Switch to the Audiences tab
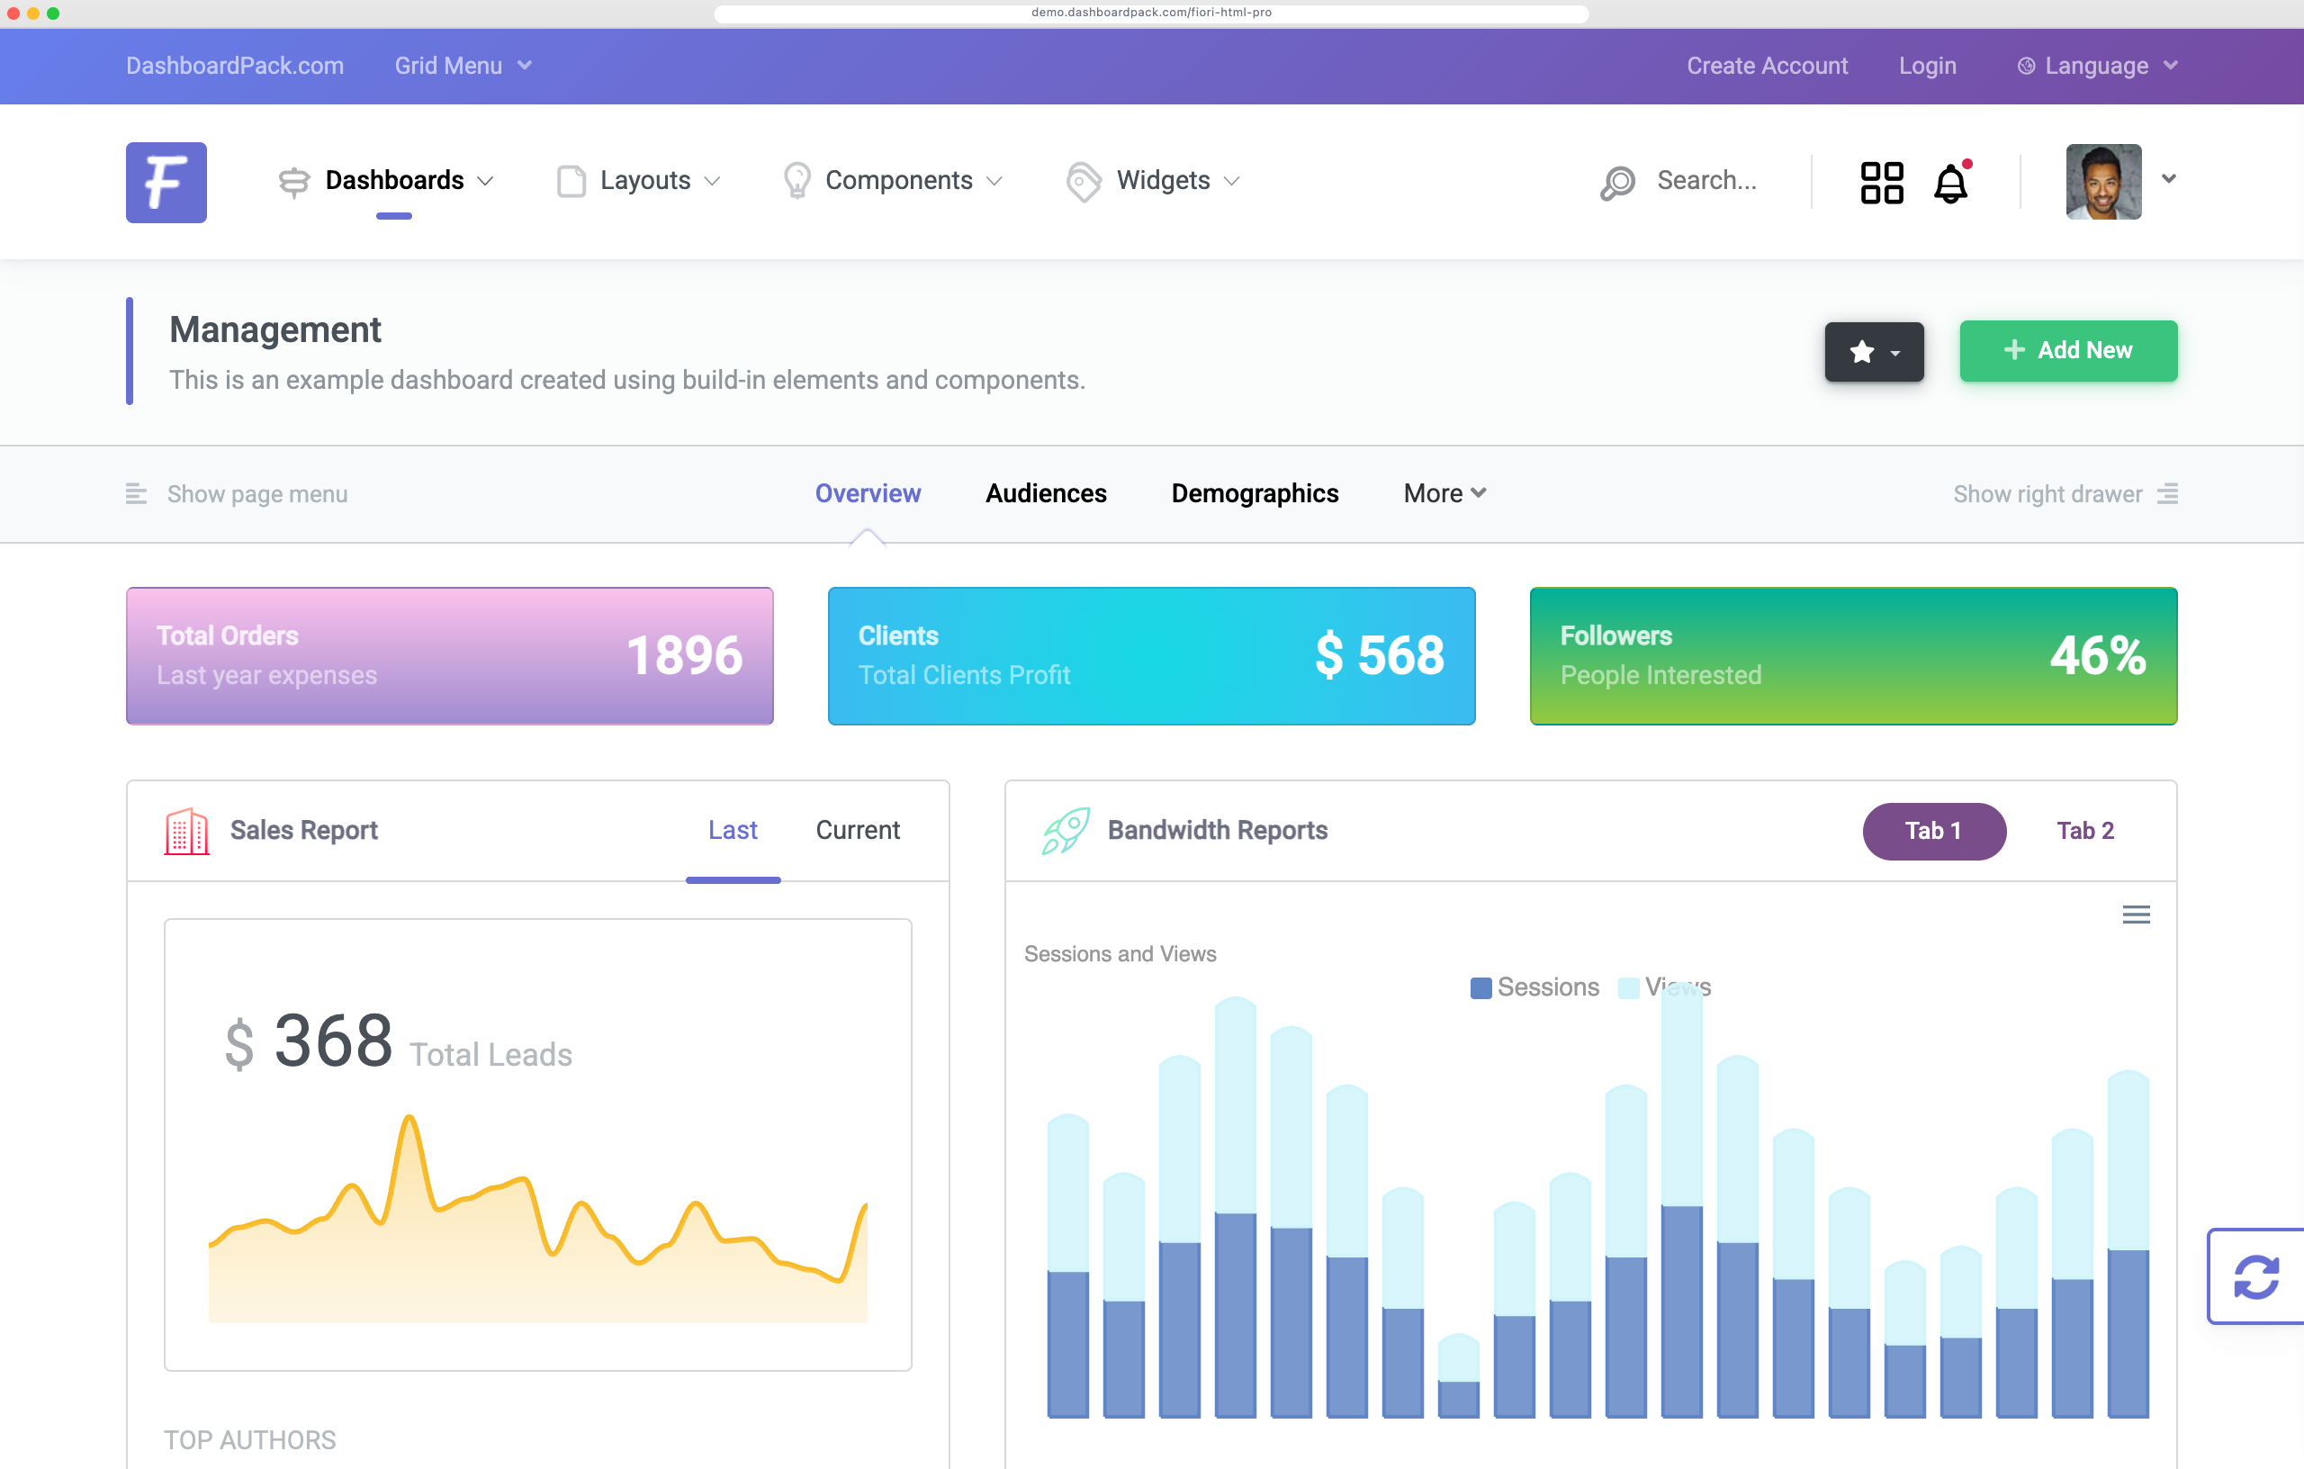Image resolution: width=2304 pixels, height=1469 pixels. 1046,494
